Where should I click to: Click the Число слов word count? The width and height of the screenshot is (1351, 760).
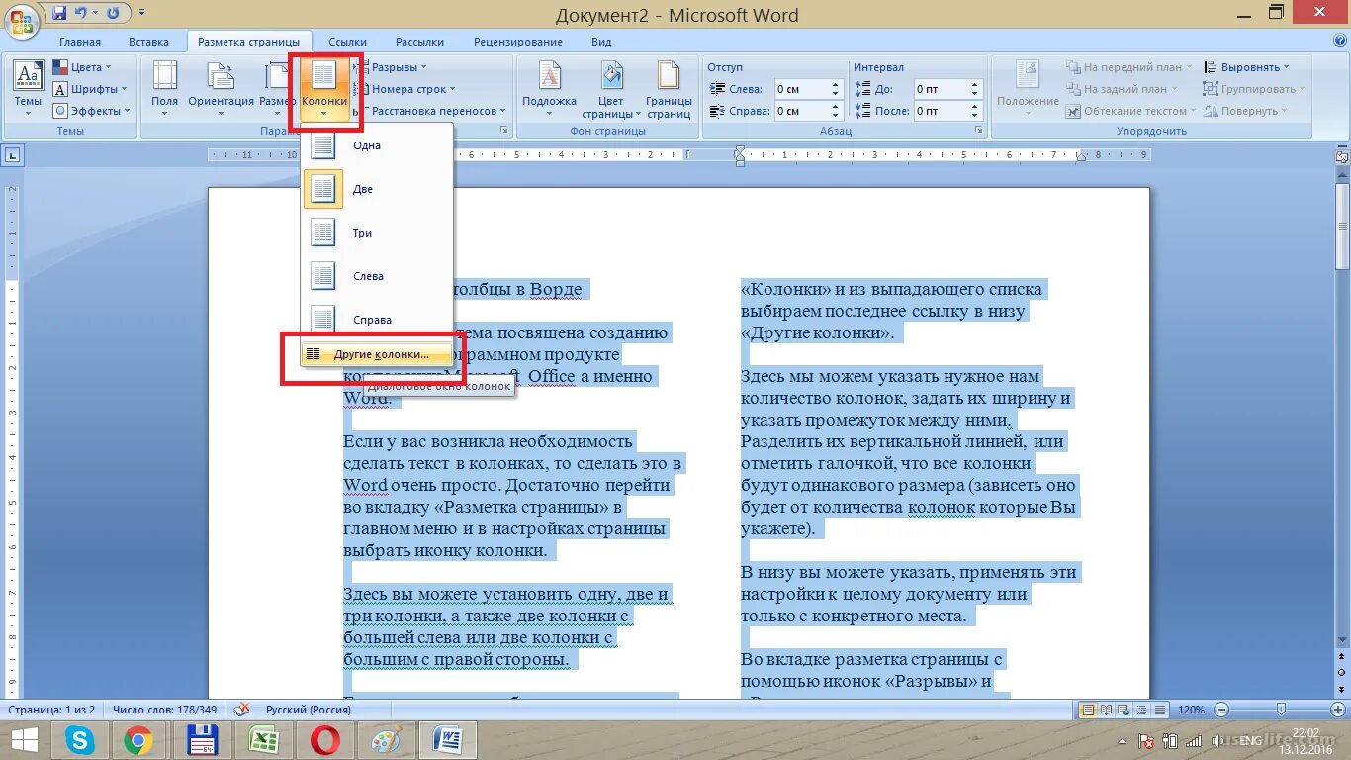(x=165, y=710)
